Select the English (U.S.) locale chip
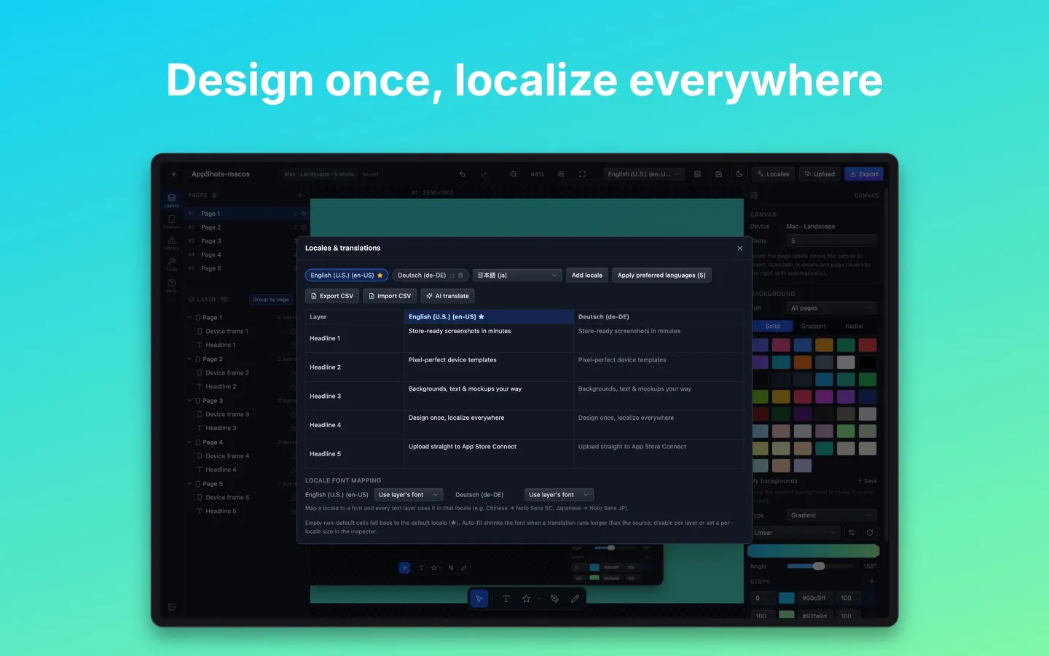The width and height of the screenshot is (1049, 656). coord(347,276)
